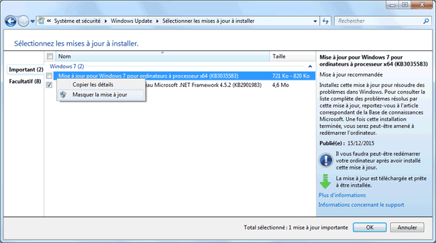Click the Control Panel icon in address bar
This screenshot has height=243, width=436.
(x=42, y=21)
